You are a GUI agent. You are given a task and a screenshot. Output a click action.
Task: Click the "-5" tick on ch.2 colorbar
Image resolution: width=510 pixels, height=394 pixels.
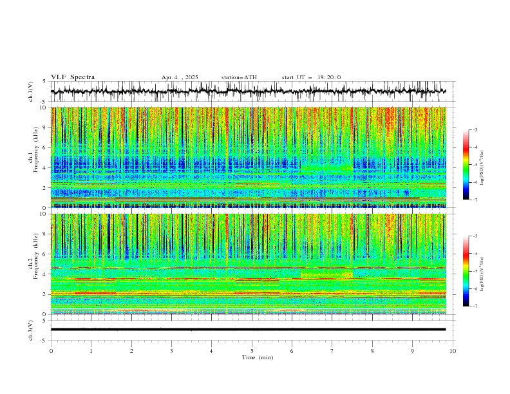[475, 271]
